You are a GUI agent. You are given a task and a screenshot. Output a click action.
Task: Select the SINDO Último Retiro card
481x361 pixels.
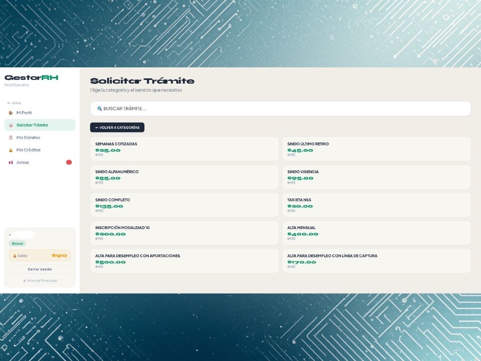(377, 149)
